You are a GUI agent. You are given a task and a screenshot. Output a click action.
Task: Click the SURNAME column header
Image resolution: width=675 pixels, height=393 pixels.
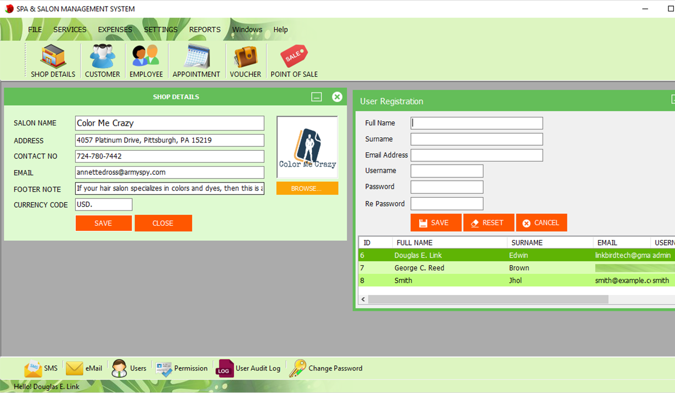coord(550,242)
